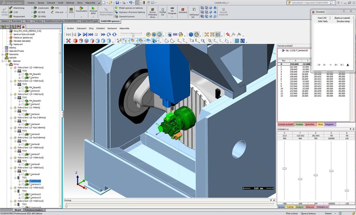The width and height of the screenshot is (356, 215).
Task: Collapse Nulový bod 1 (2- Vršek kus1) node
Action: (x=11, y=68)
